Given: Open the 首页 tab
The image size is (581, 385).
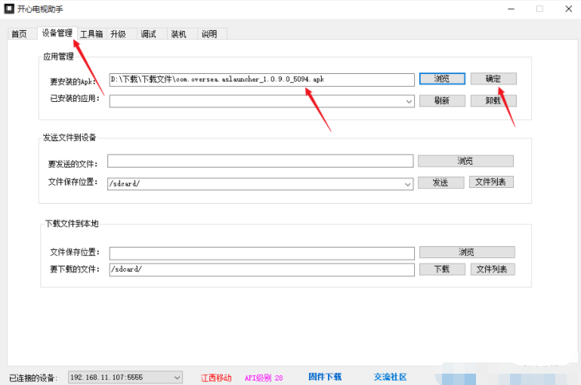Looking at the screenshot, I should click(20, 34).
